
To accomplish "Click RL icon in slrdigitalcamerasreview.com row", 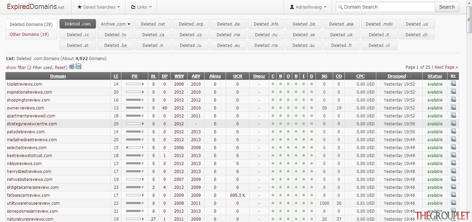I will click(x=453, y=187).
